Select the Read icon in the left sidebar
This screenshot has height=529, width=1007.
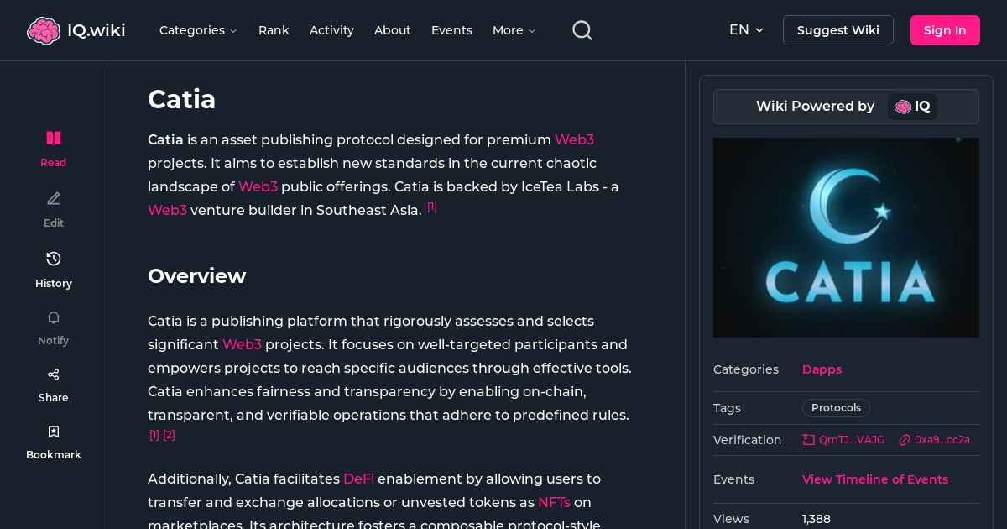(53, 138)
